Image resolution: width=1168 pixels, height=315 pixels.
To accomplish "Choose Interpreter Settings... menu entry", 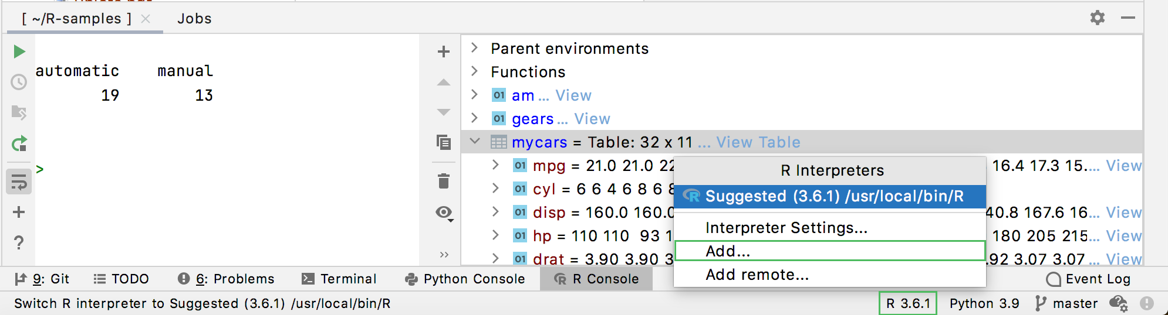I will tap(786, 228).
